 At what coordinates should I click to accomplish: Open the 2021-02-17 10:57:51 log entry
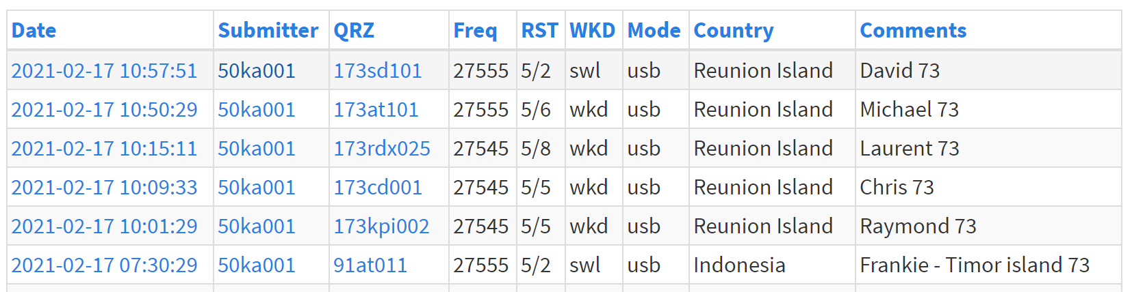104,71
